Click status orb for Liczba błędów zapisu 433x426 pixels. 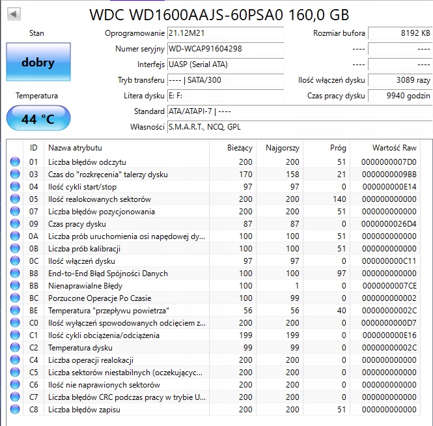pos(15,410)
